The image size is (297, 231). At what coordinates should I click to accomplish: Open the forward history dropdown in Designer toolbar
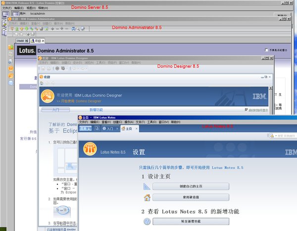pyautogui.click(x=86, y=68)
